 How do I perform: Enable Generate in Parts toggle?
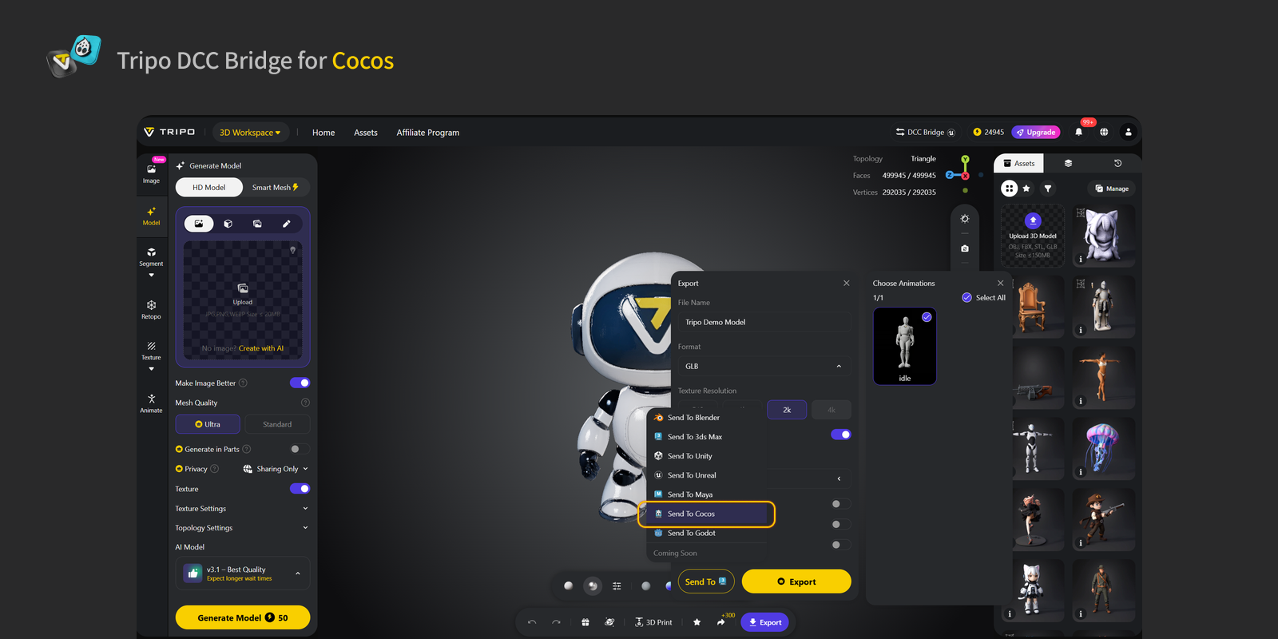click(x=300, y=449)
